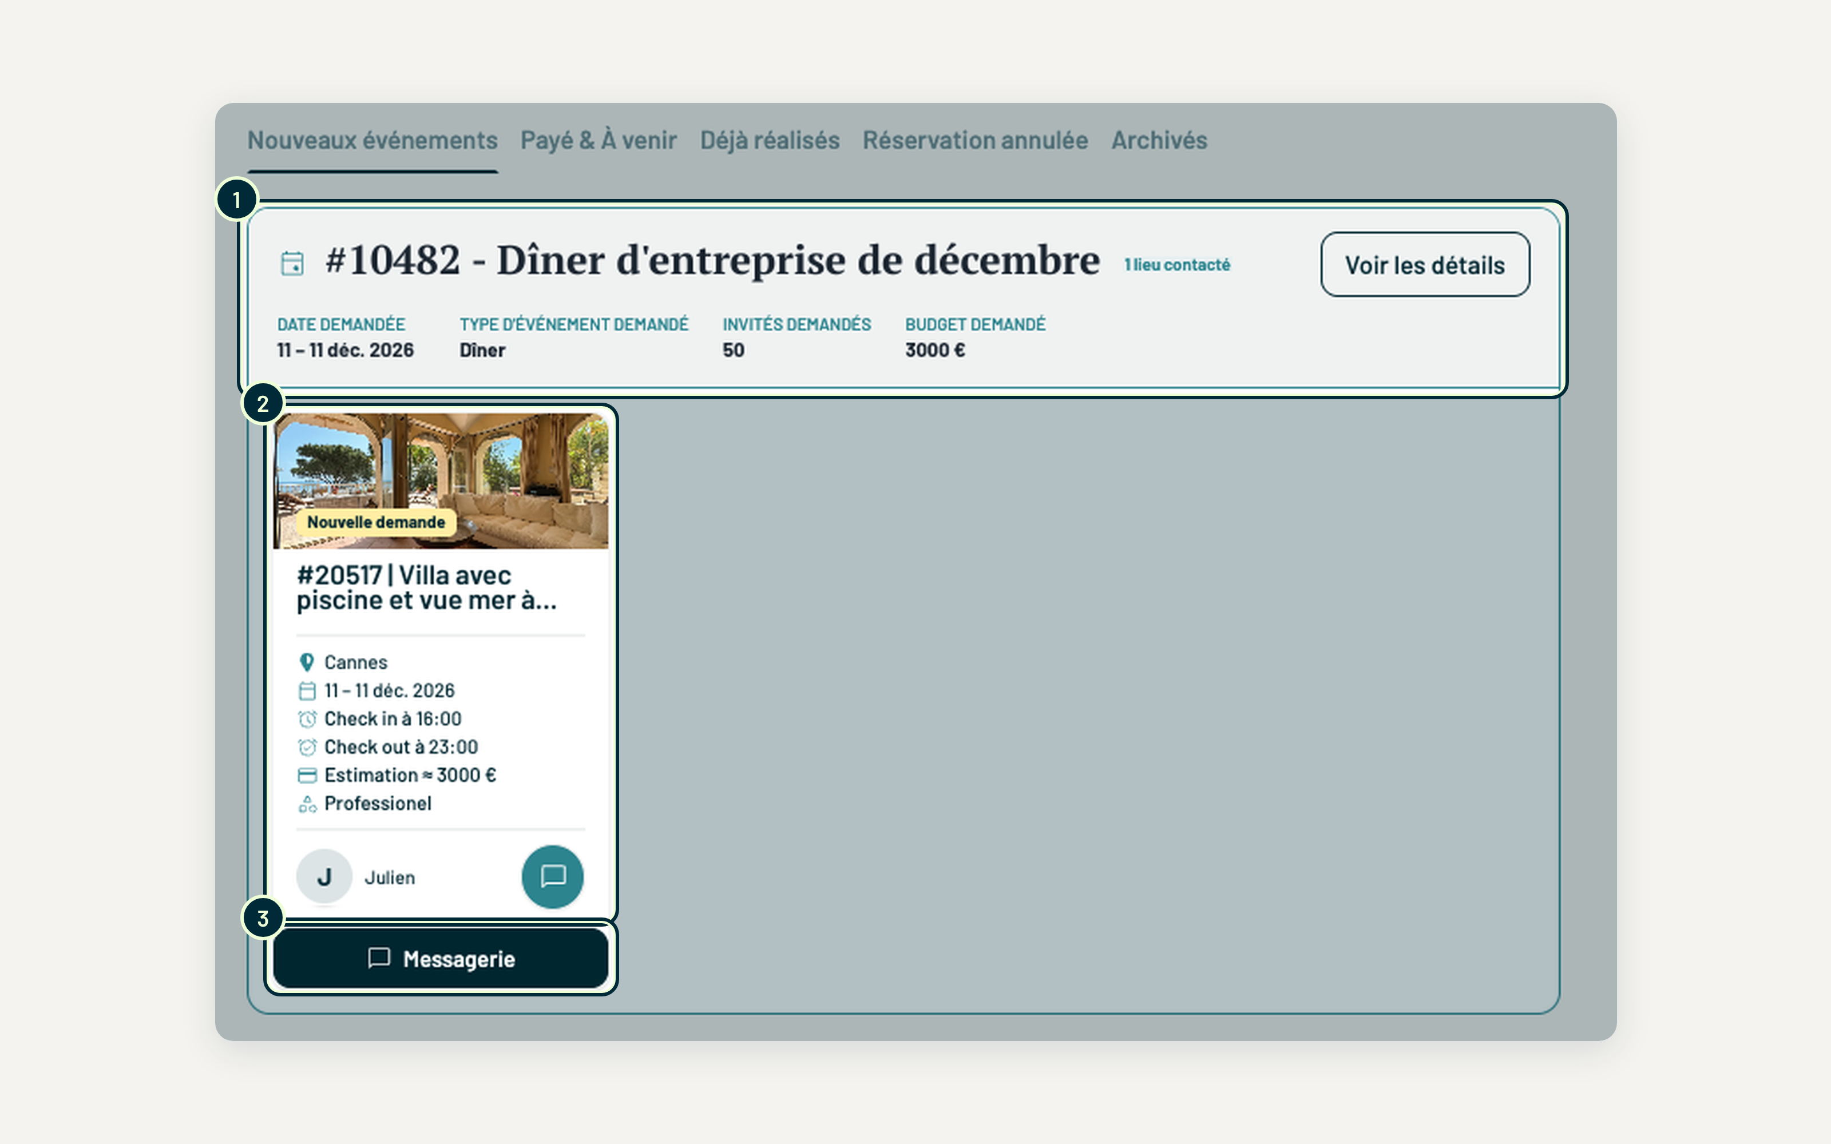Open the #20517 Villa avec piscine title
Screen dimensions: 1831x1144
[427, 588]
